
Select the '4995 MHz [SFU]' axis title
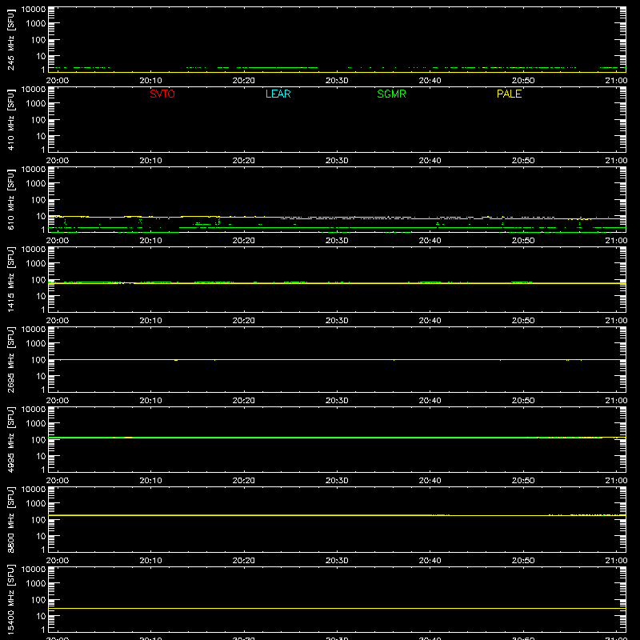10,439
